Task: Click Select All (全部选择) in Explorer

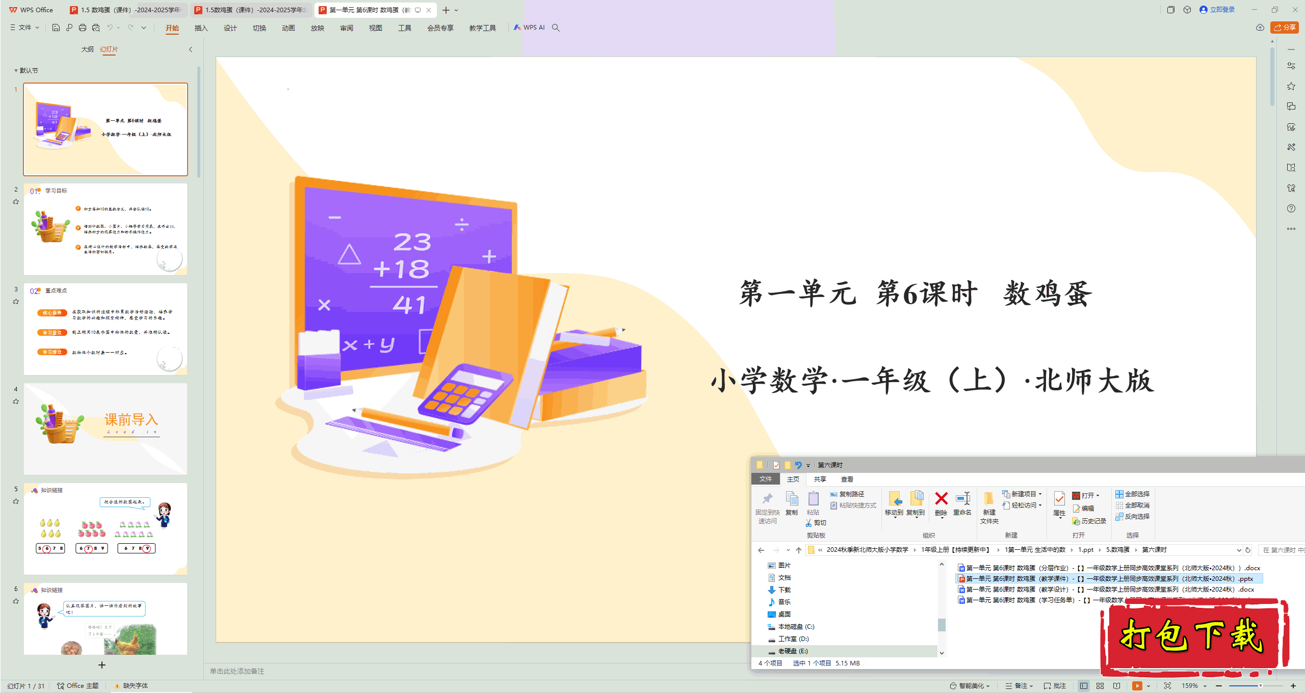Action: pos(1132,494)
